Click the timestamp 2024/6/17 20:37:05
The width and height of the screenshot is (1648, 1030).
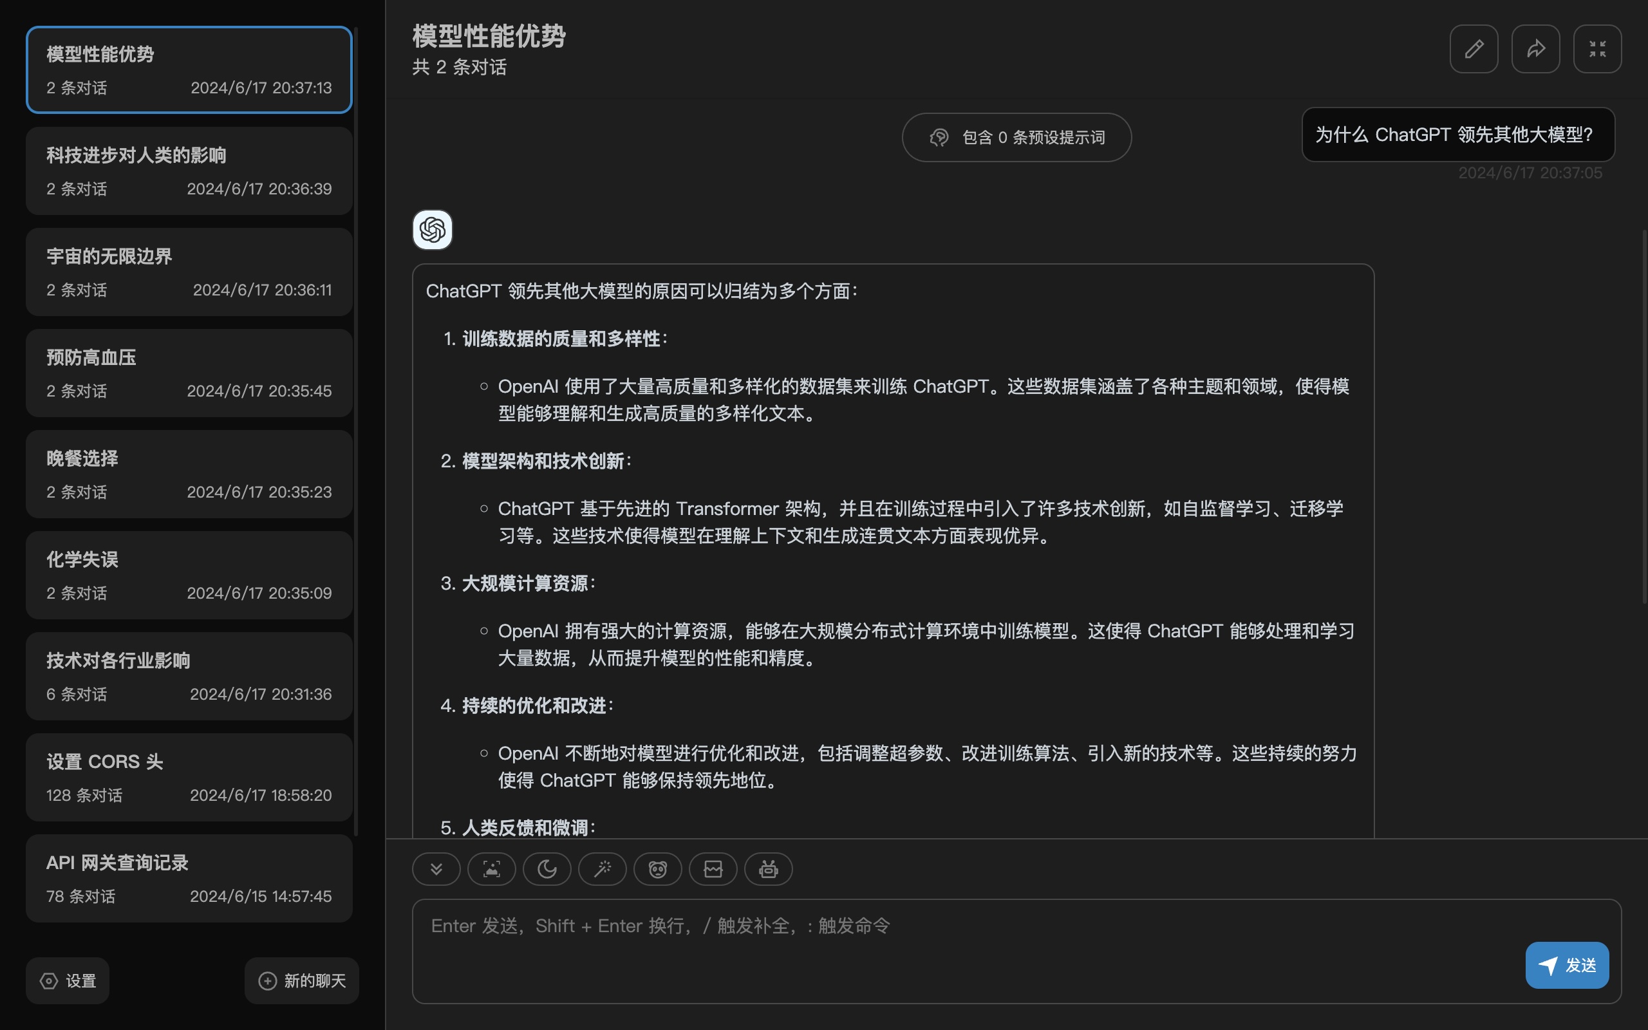point(1530,173)
